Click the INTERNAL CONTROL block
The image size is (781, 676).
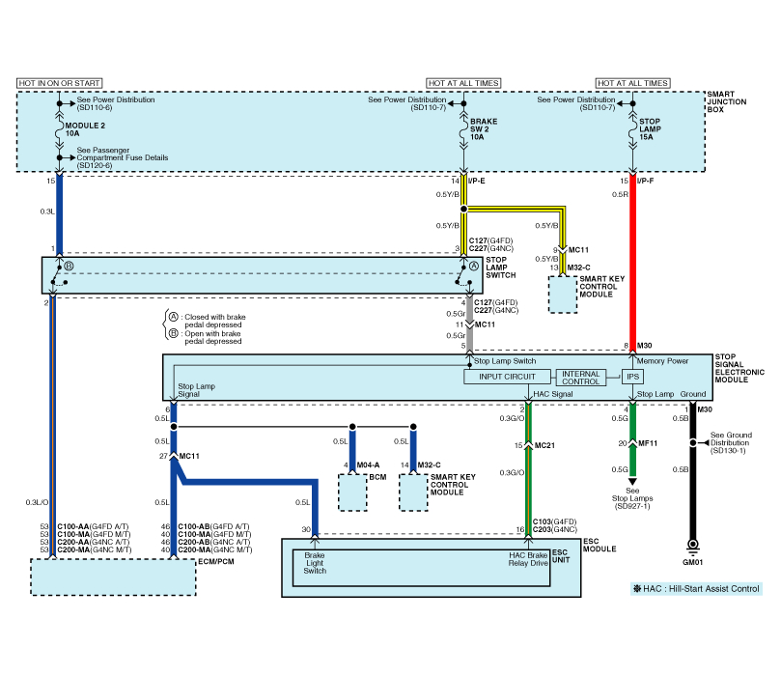click(x=578, y=377)
